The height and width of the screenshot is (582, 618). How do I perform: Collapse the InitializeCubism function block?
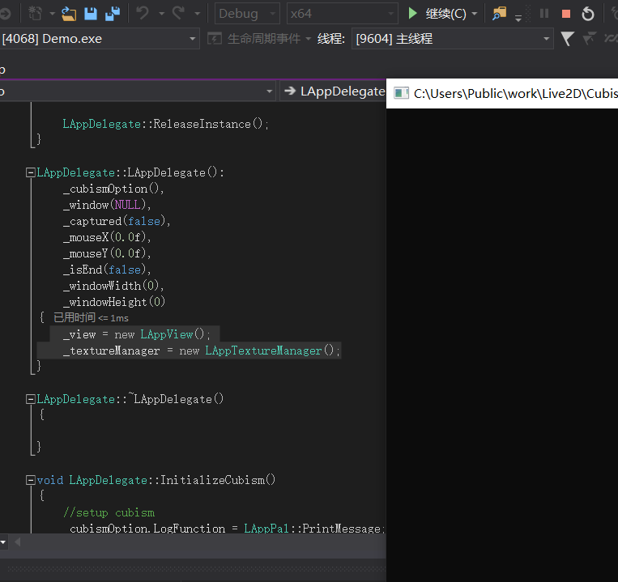(x=31, y=480)
